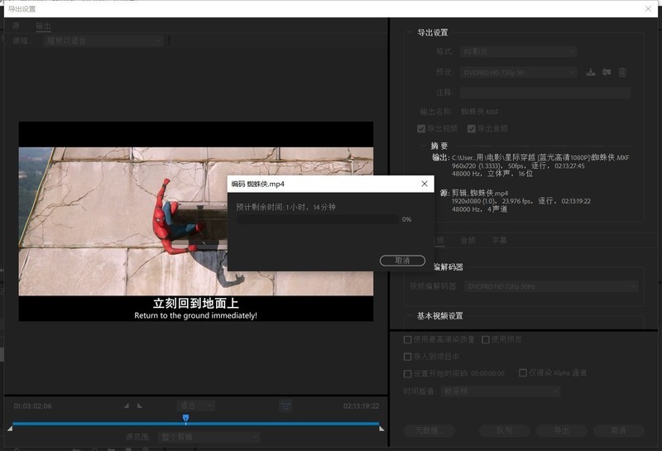Collapse the 导出设置 section
The width and height of the screenshot is (662, 451).
409,32
